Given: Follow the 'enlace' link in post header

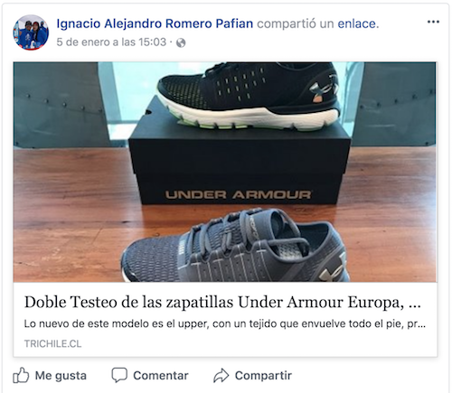Looking at the screenshot, I should click(x=358, y=23).
